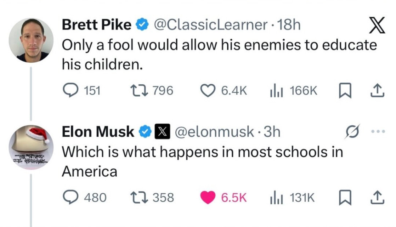Image resolution: width=396 pixels, height=227 pixels.
Task: Click the X logo in top corner
Action: click(376, 27)
